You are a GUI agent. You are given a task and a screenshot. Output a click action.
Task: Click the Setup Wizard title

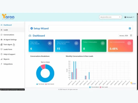click(x=41, y=29)
